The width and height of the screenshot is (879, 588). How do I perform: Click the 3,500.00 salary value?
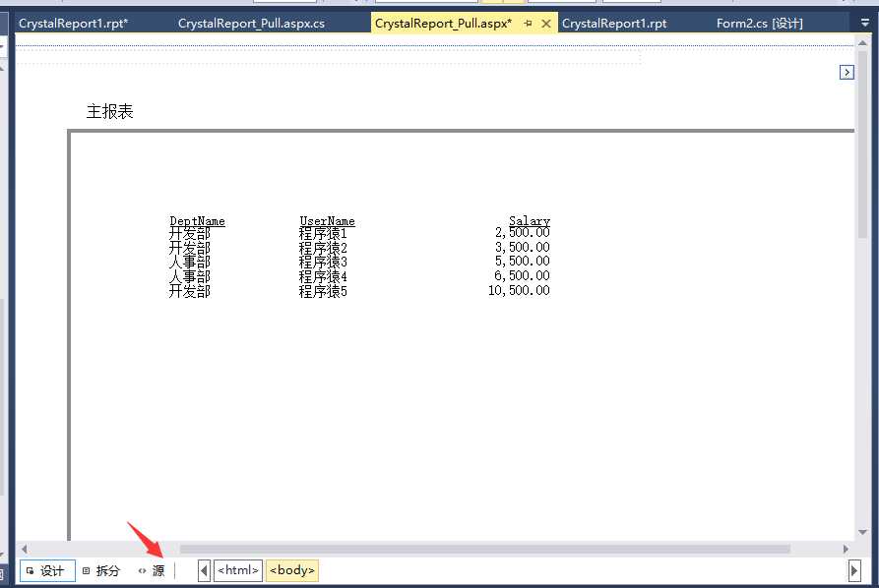(x=522, y=247)
